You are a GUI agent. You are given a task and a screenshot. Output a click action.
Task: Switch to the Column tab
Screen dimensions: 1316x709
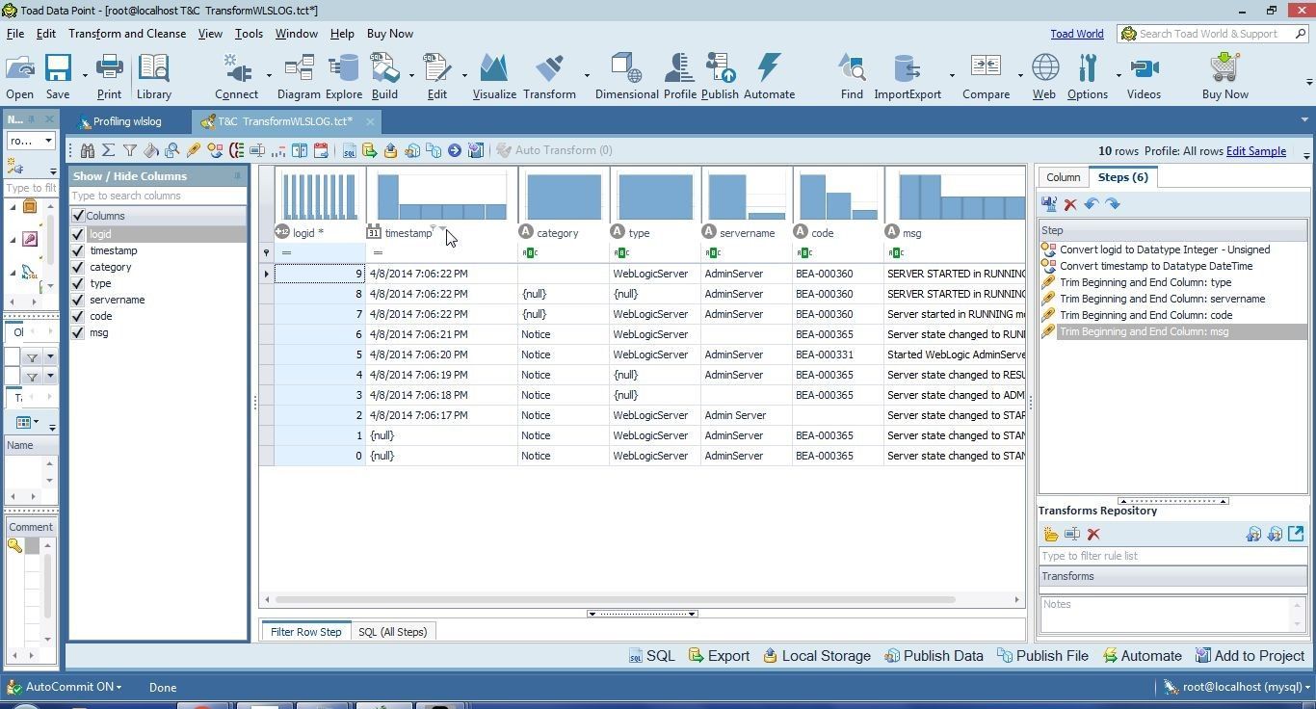[x=1063, y=177]
